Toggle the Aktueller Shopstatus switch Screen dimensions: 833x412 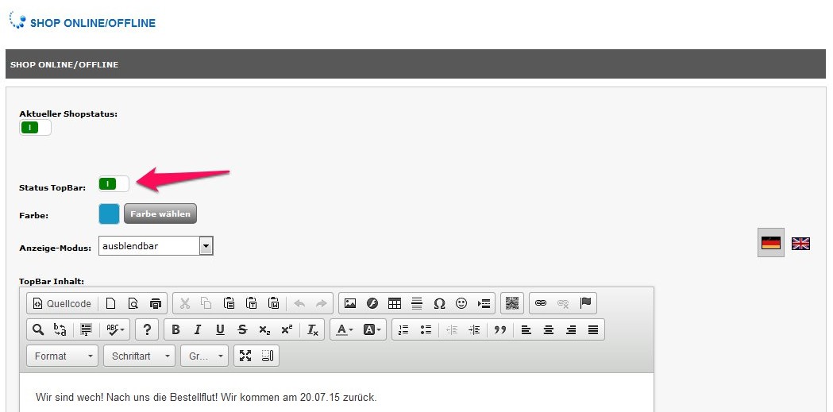(35, 128)
